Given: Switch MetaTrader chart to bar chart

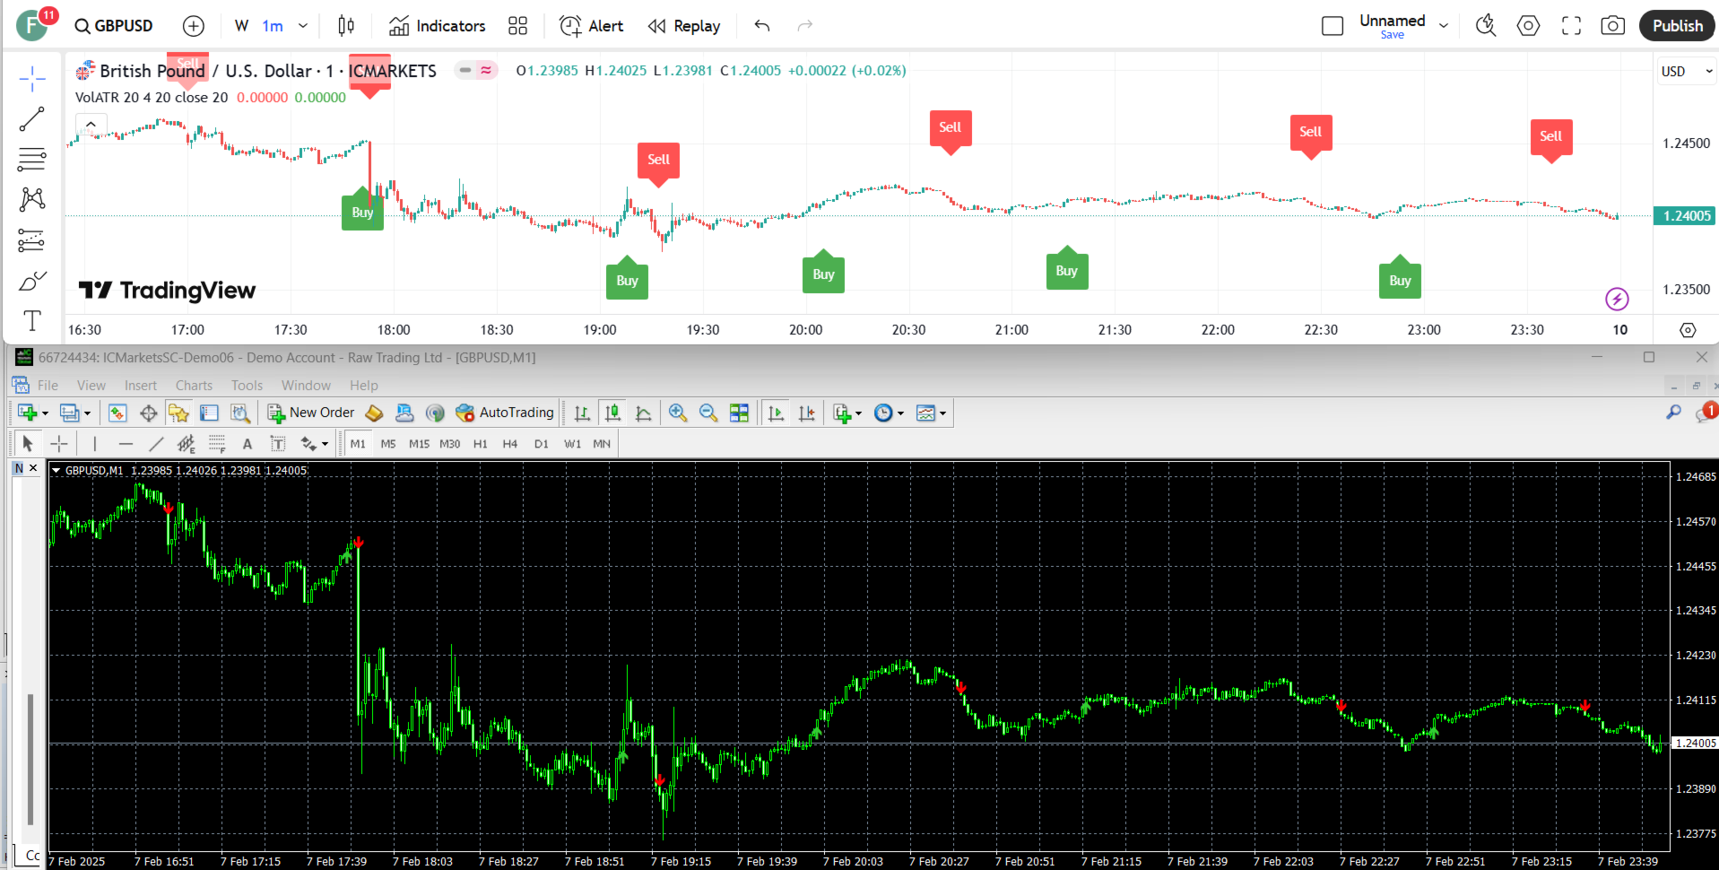Looking at the screenshot, I should (x=582, y=413).
